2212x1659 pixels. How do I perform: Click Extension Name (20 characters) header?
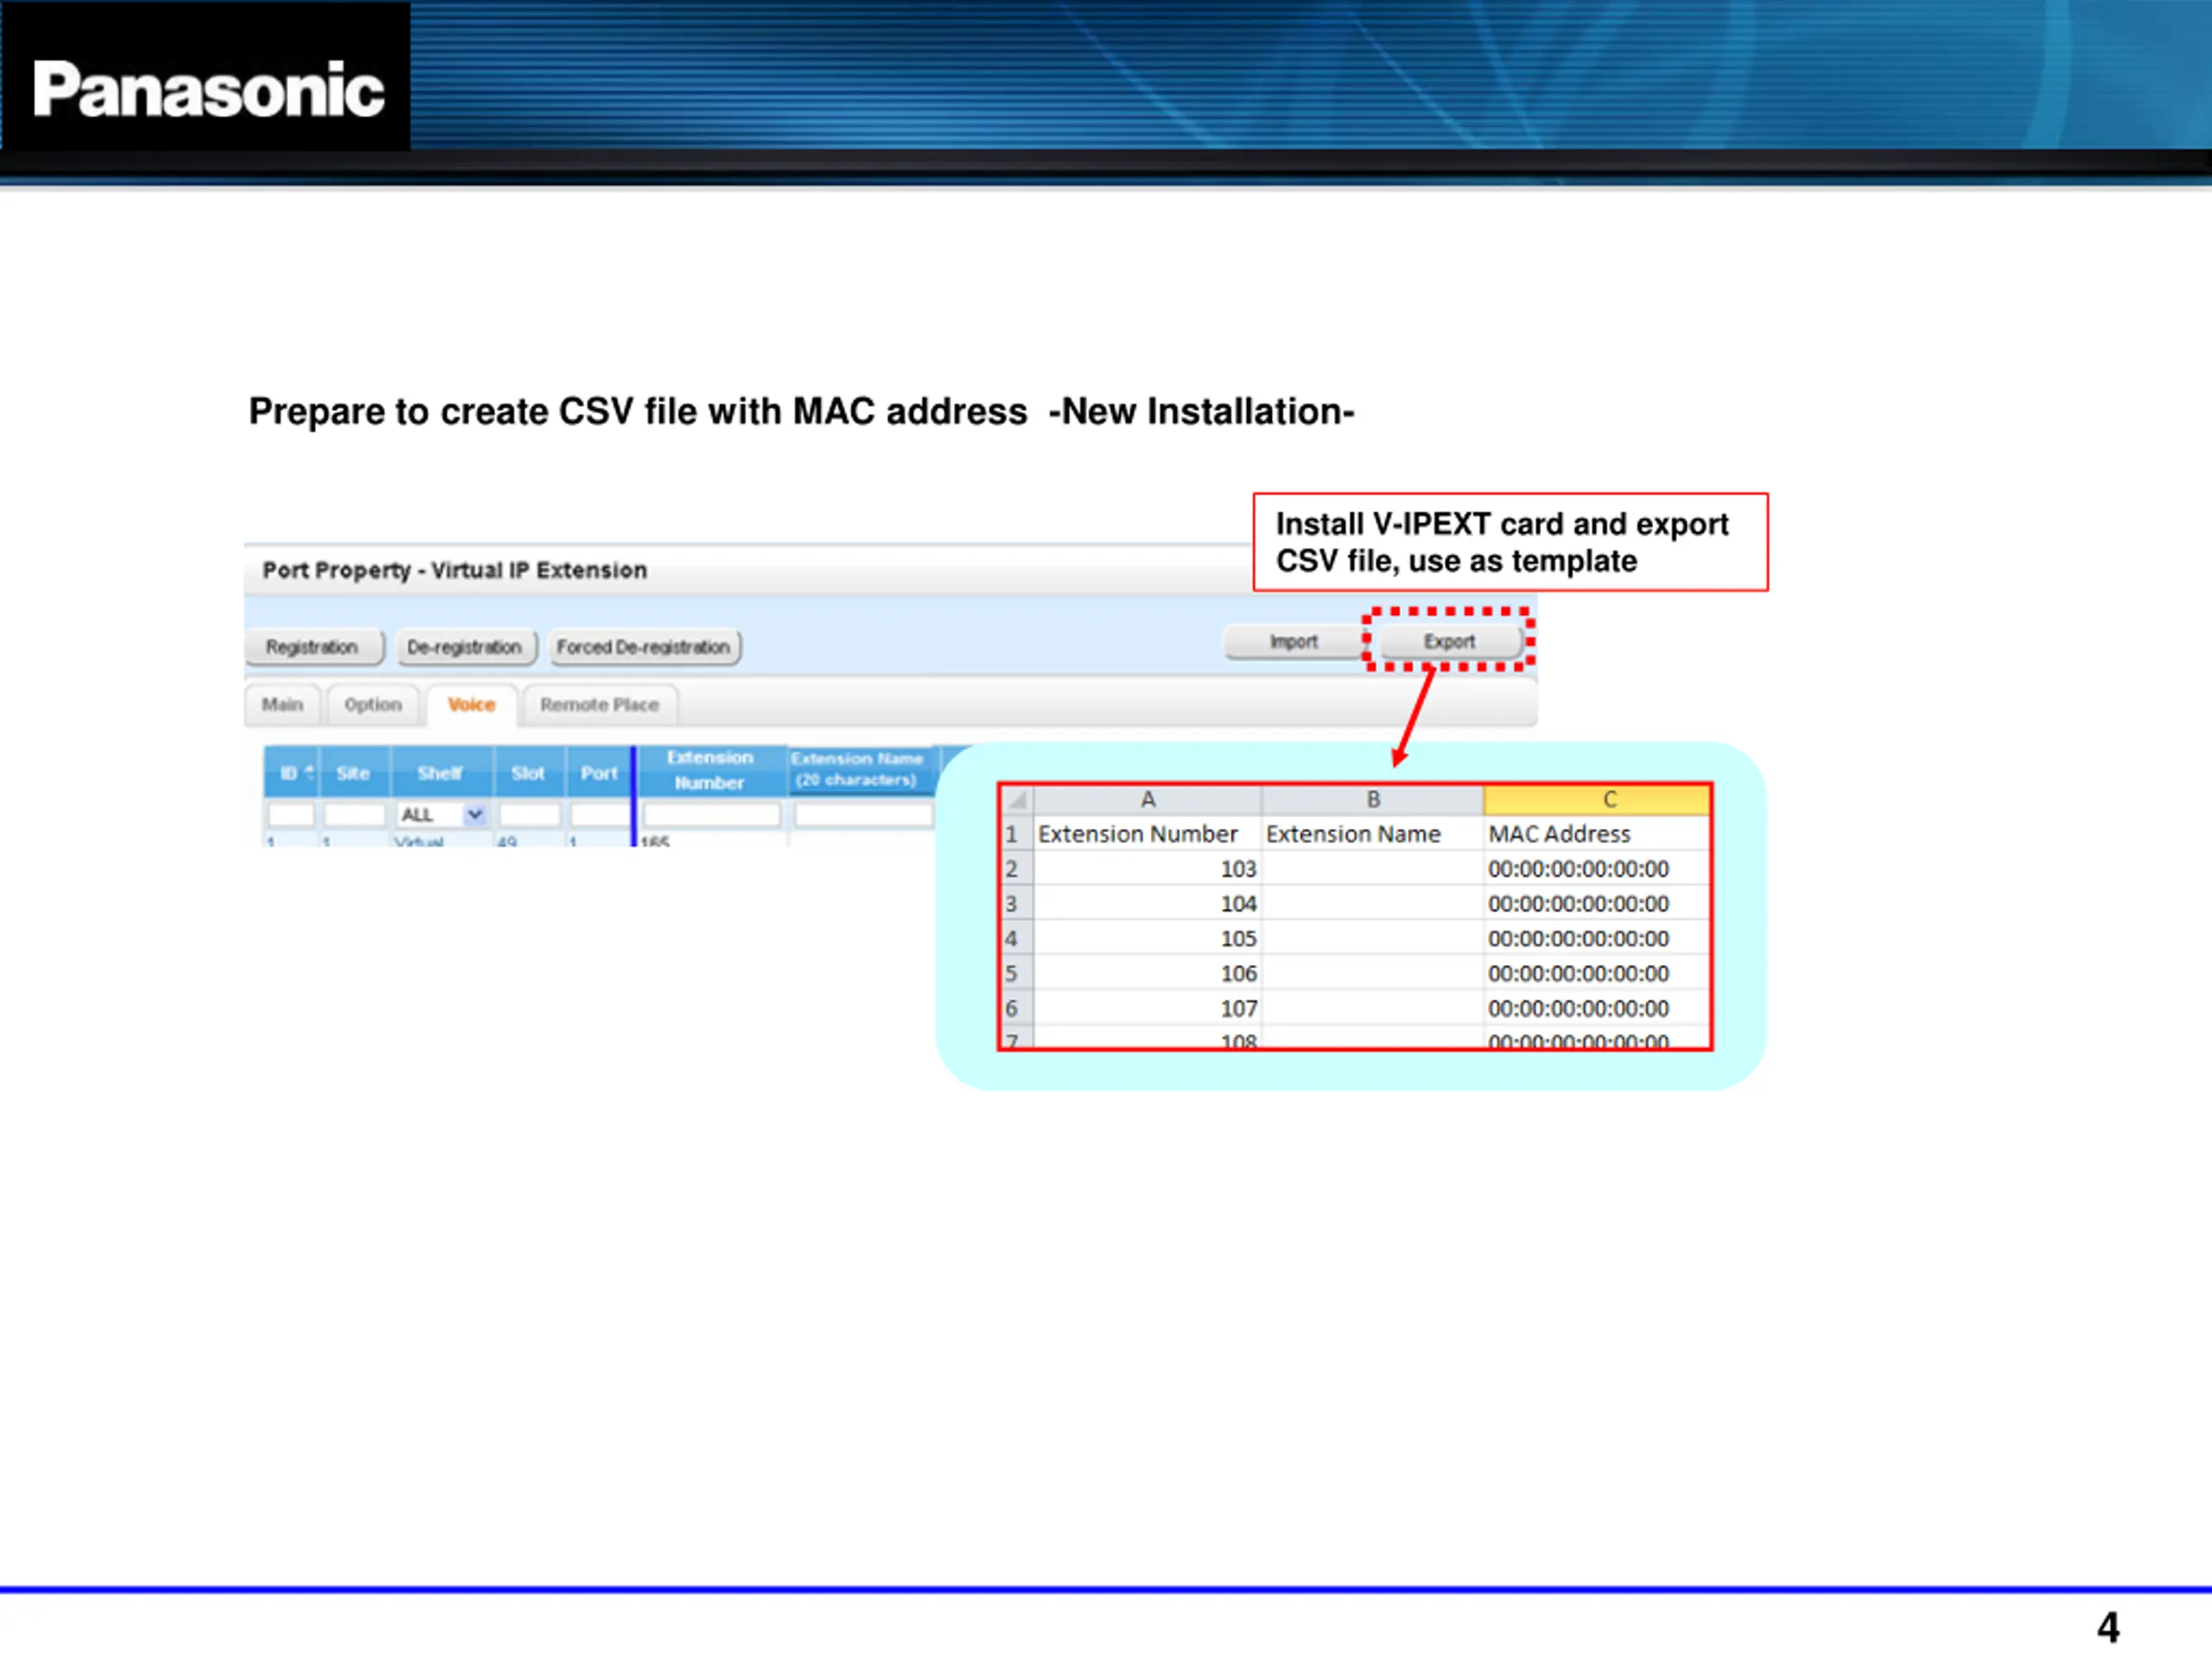tap(858, 770)
